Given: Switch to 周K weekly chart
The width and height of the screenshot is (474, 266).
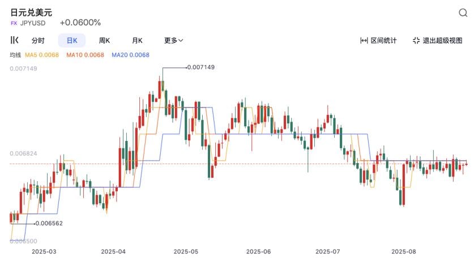Looking at the screenshot, I should point(104,41).
